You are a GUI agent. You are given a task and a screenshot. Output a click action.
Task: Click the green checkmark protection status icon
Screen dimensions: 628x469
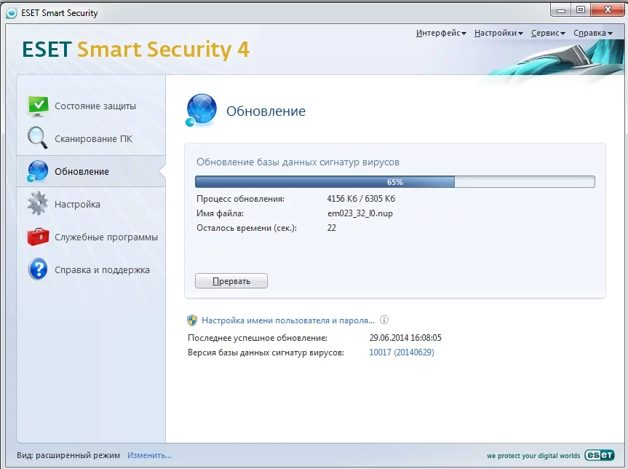click(38, 106)
